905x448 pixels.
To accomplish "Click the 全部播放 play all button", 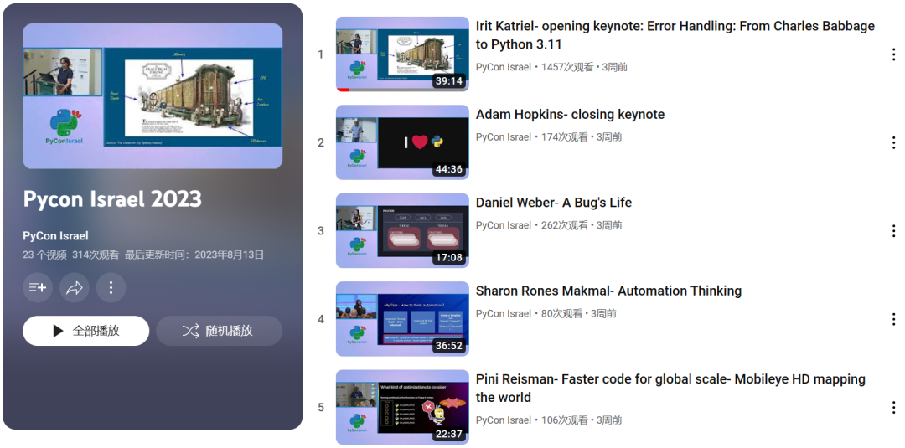I will [x=86, y=331].
